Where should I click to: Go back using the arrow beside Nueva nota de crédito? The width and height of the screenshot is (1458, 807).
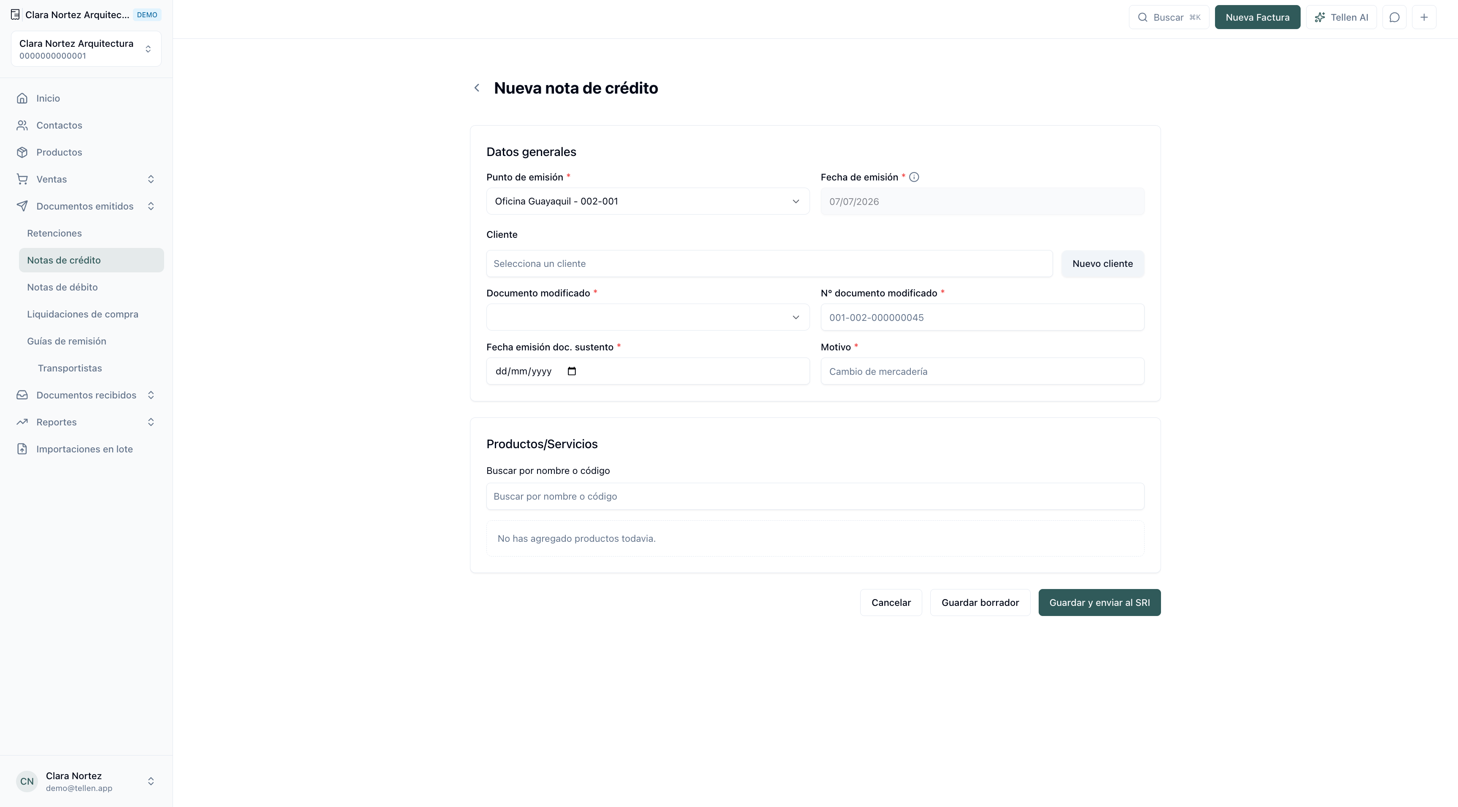point(477,88)
